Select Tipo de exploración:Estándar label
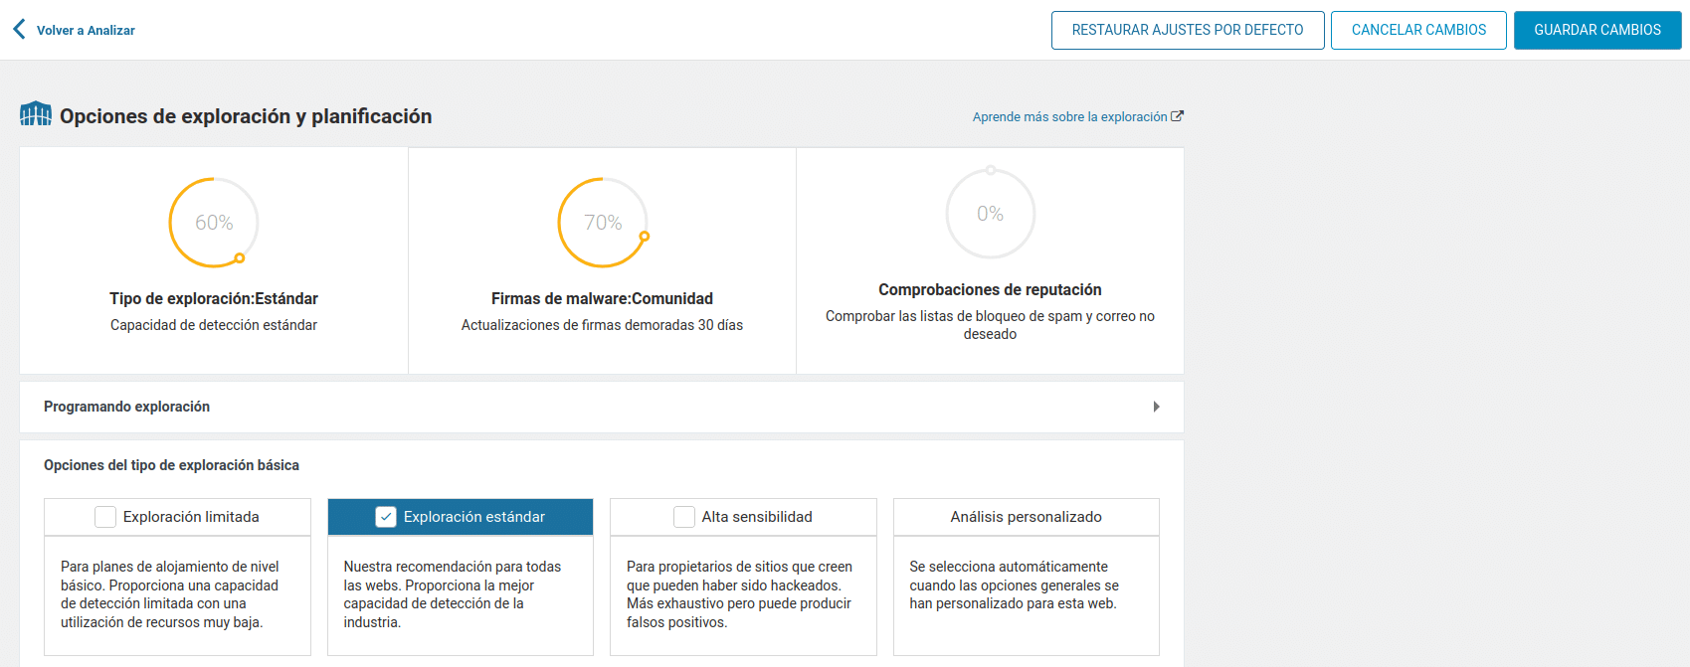This screenshot has width=1690, height=667. click(x=214, y=298)
